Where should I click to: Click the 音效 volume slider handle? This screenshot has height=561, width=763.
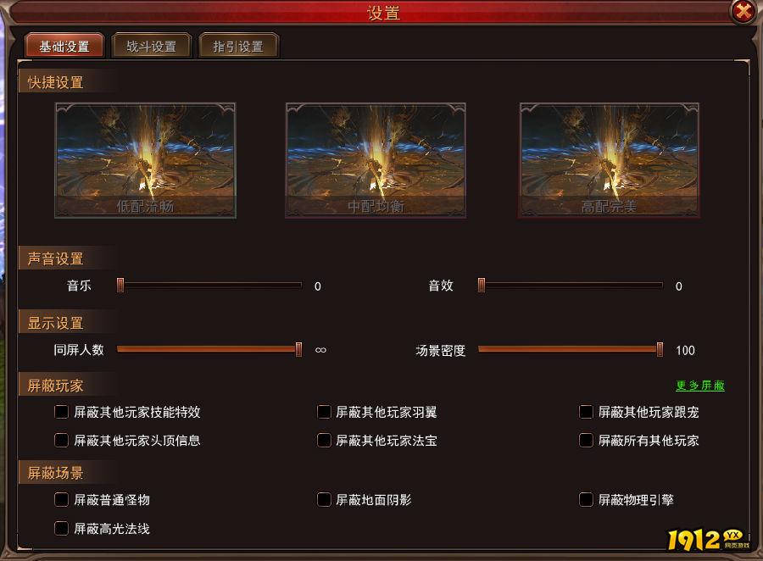tap(482, 285)
